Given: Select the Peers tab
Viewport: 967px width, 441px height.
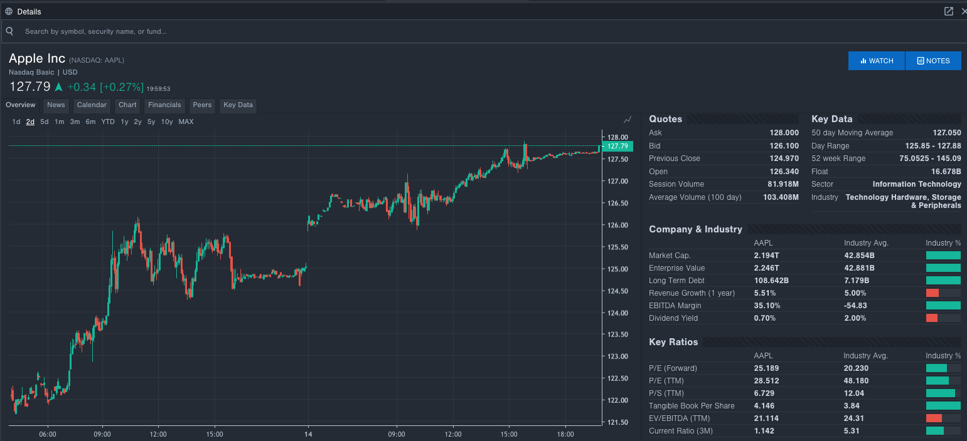Looking at the screenshot, I should (202, 105).
